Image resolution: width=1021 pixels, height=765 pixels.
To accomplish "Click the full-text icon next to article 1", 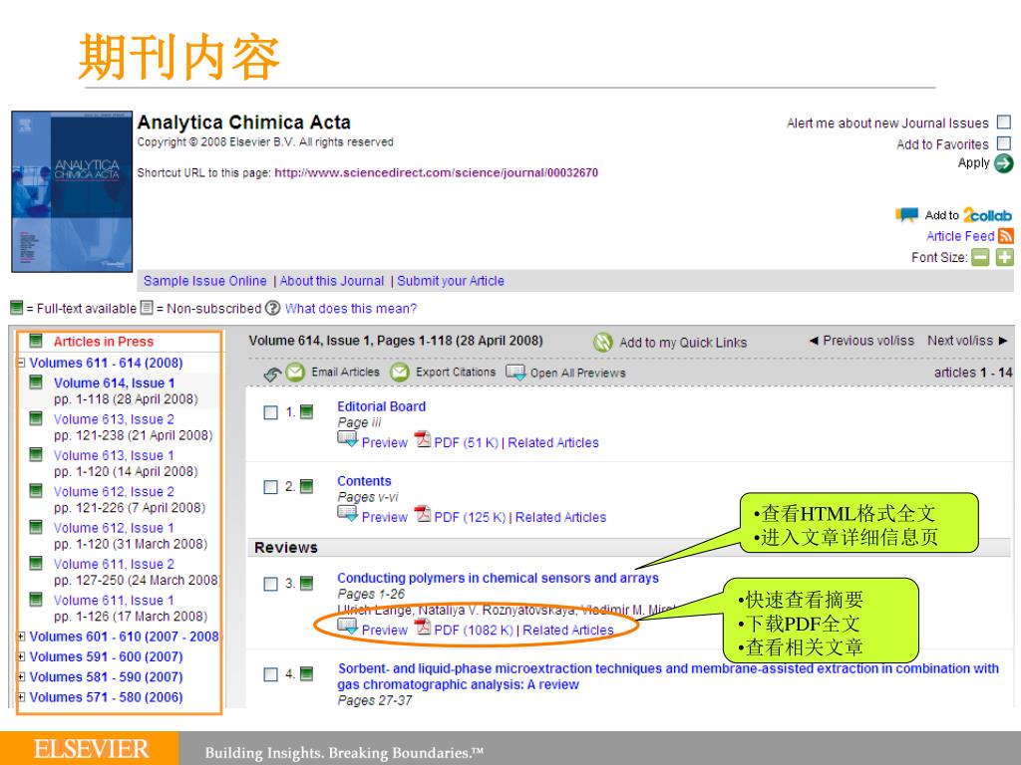I will coord(306,411).
